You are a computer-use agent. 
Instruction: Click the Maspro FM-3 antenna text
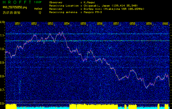point(93,12)
